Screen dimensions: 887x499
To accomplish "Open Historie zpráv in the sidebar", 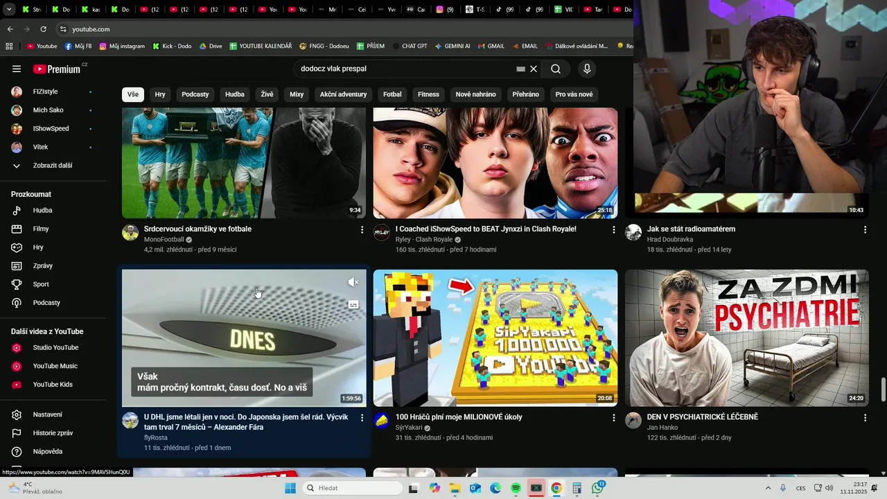I will coord(53,433).
